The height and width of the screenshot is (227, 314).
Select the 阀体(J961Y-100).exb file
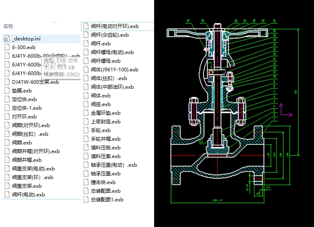[x=115, y=70]
